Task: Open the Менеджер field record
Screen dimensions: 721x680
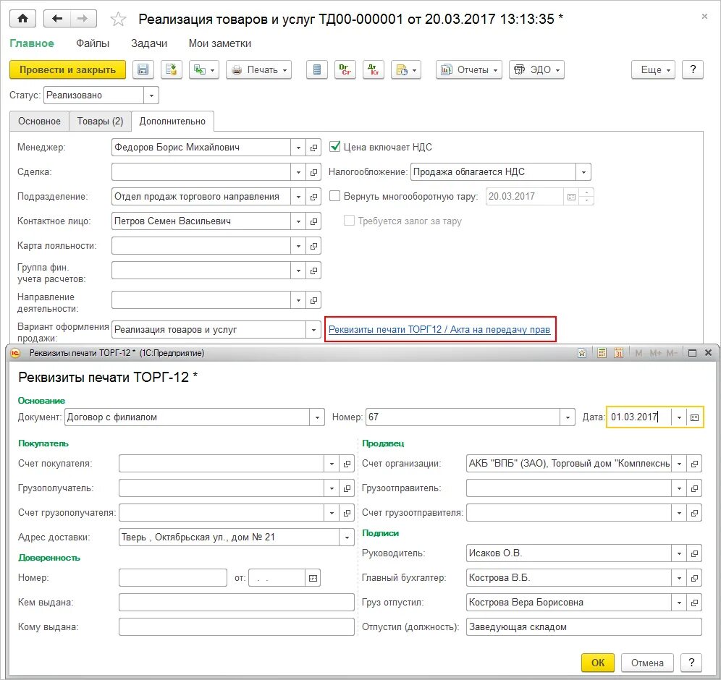Action: [x=313, y=148]
